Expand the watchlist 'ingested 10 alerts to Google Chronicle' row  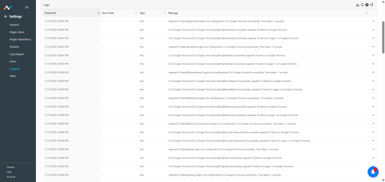tap(373, 30)
